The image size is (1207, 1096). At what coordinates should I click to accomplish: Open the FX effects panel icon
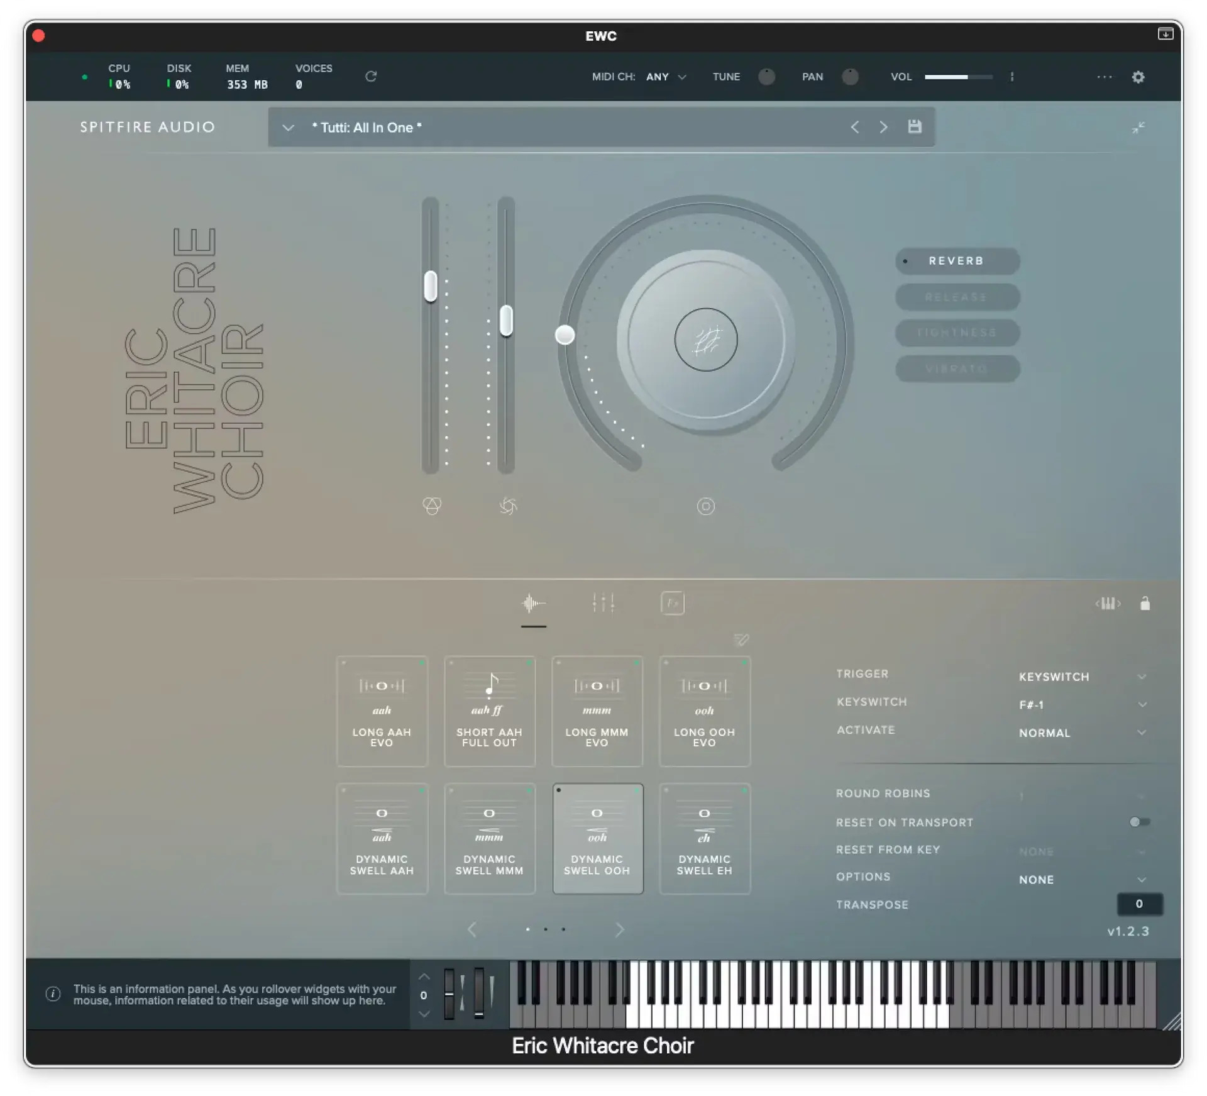672,602
